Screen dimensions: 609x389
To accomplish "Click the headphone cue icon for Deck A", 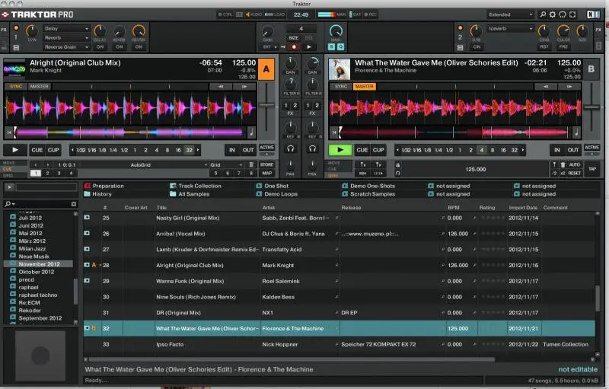I will tap(290, 149).
